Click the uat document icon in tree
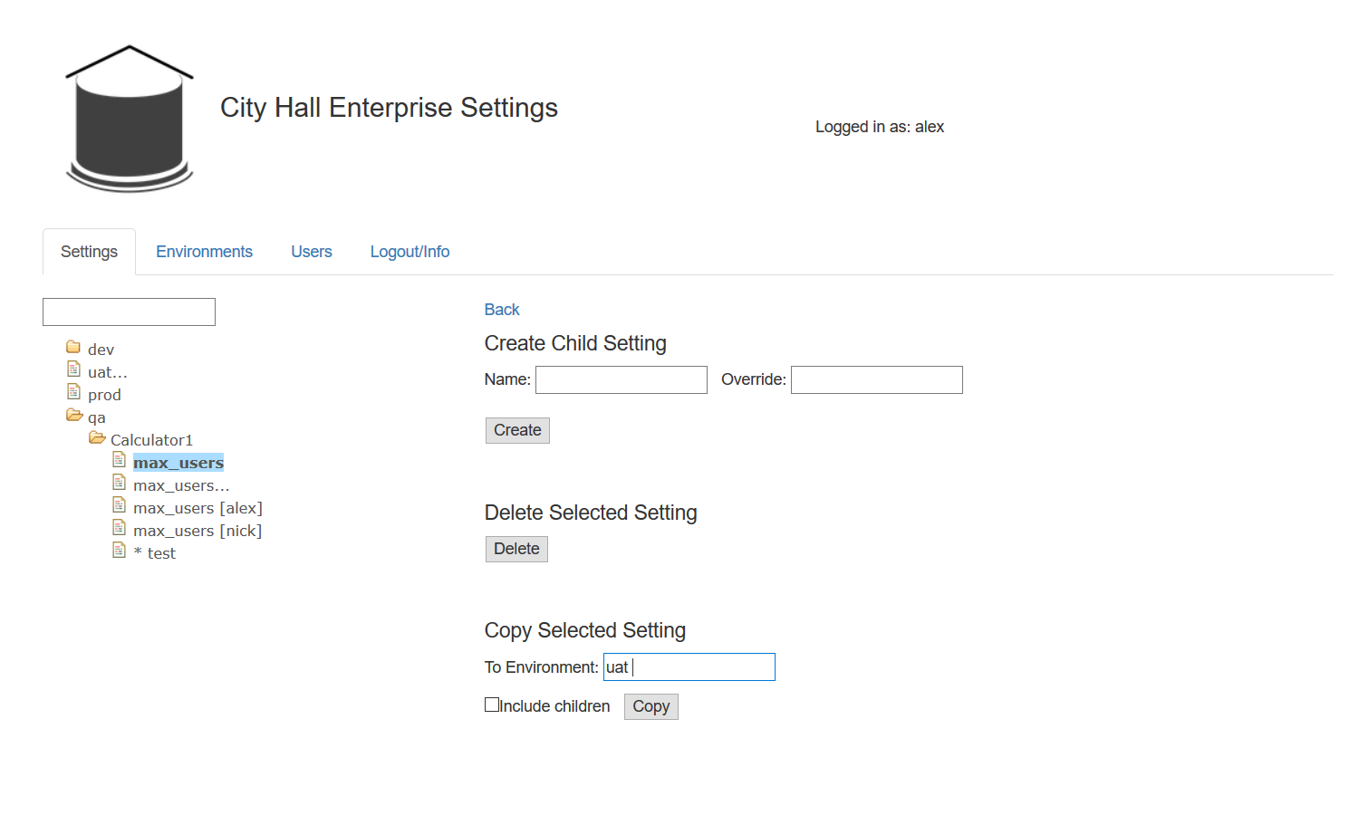The width and height of the screenshot is (1359, 815). (x=74, y=369)
